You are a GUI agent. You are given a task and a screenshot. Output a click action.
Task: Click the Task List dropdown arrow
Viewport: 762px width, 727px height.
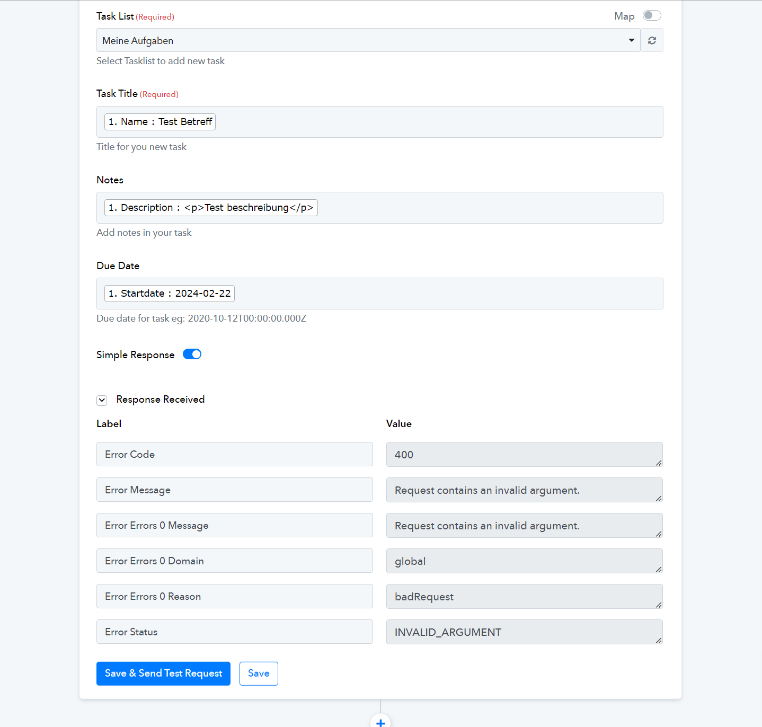[x=631, y=40]
